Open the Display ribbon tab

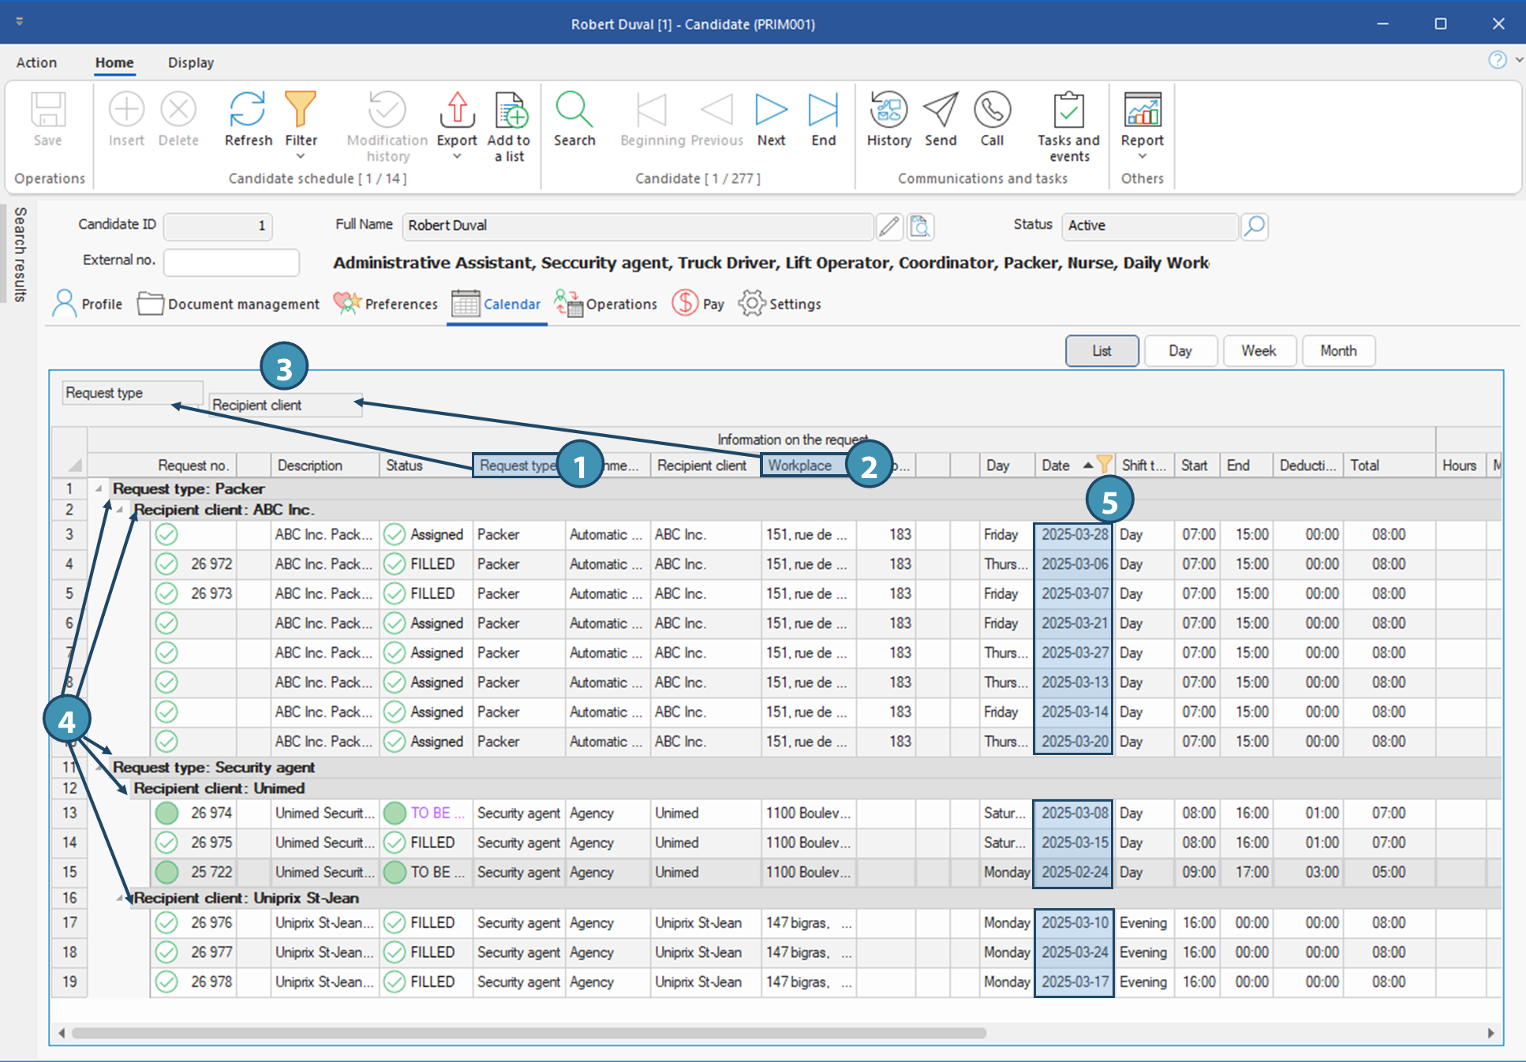190,62
